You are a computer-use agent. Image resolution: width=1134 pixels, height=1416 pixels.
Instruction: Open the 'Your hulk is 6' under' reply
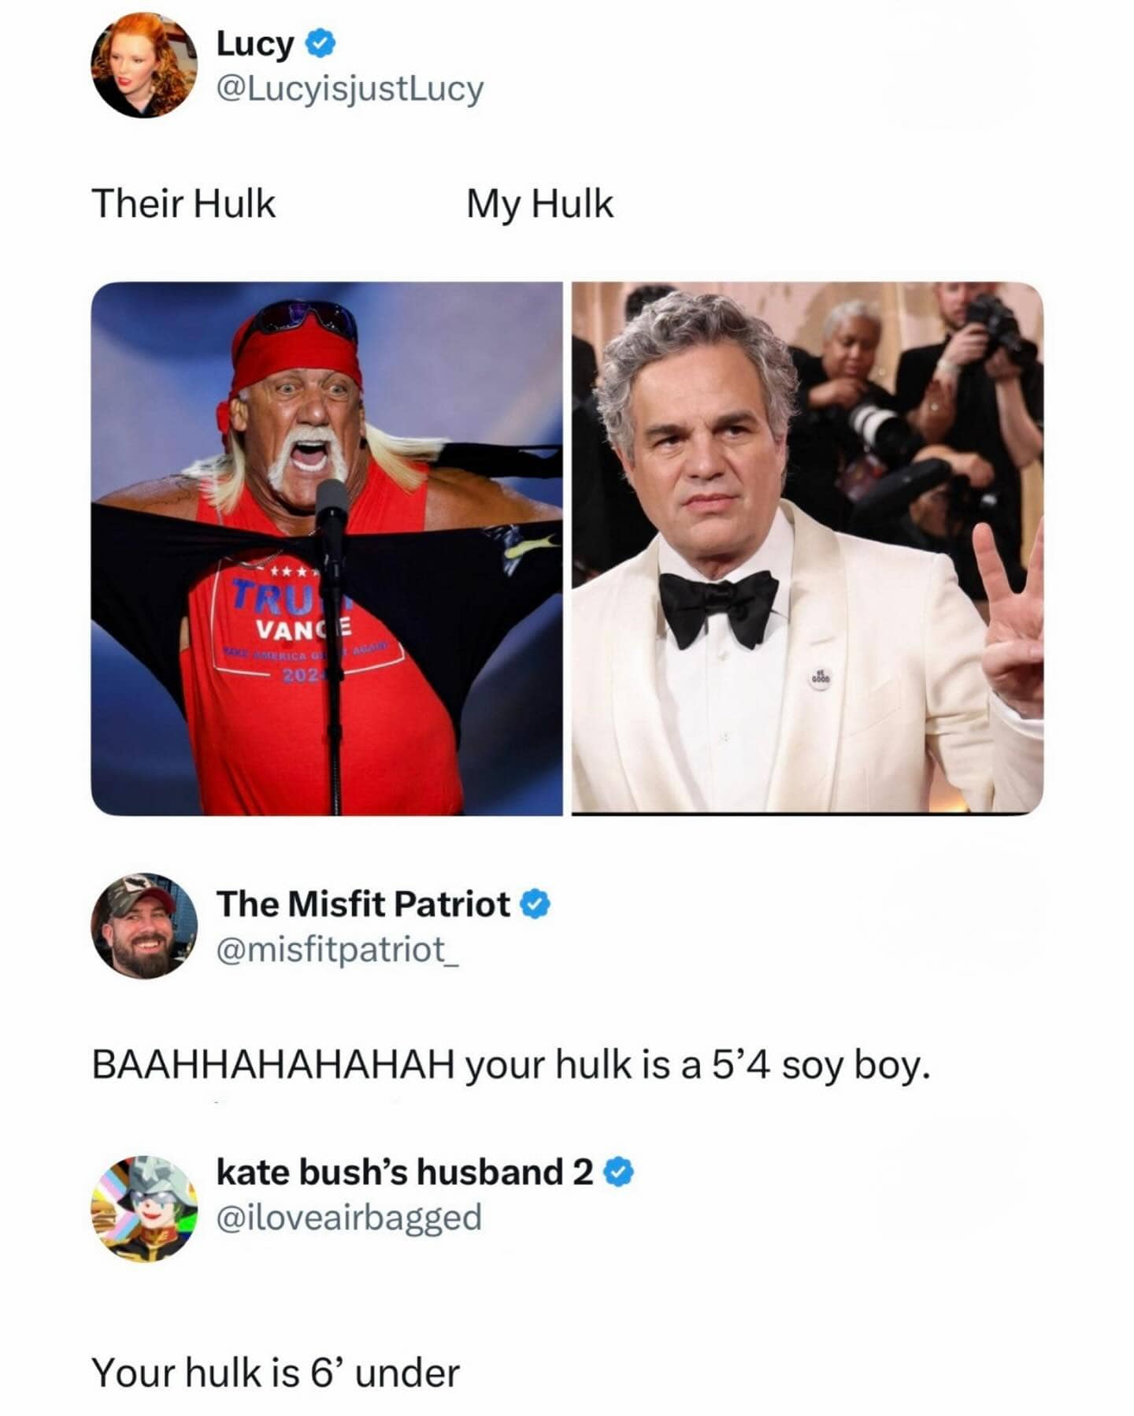(x=276, y=1373)
